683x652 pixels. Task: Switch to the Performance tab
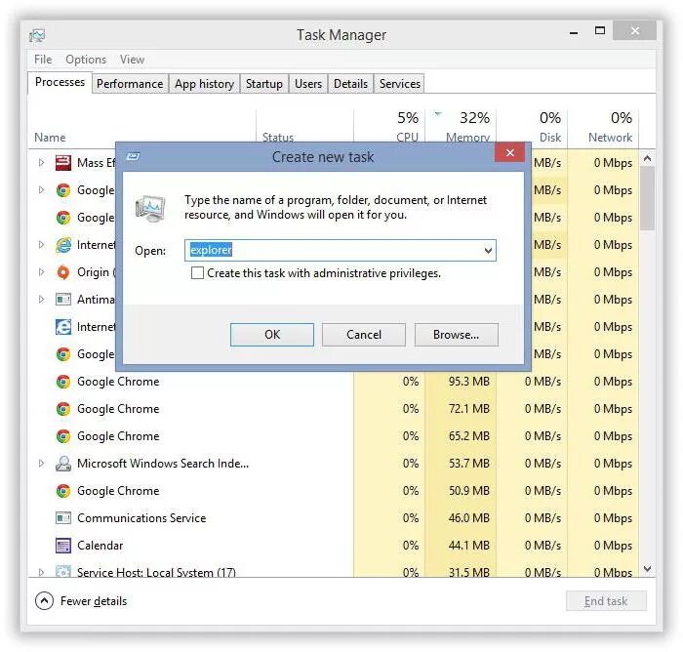[x=130, y=84]
